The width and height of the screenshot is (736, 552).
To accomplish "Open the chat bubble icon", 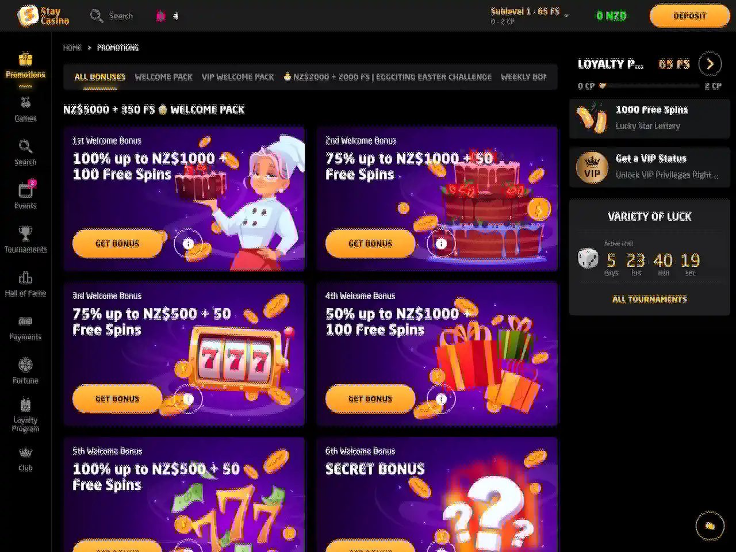I will 710,526.
